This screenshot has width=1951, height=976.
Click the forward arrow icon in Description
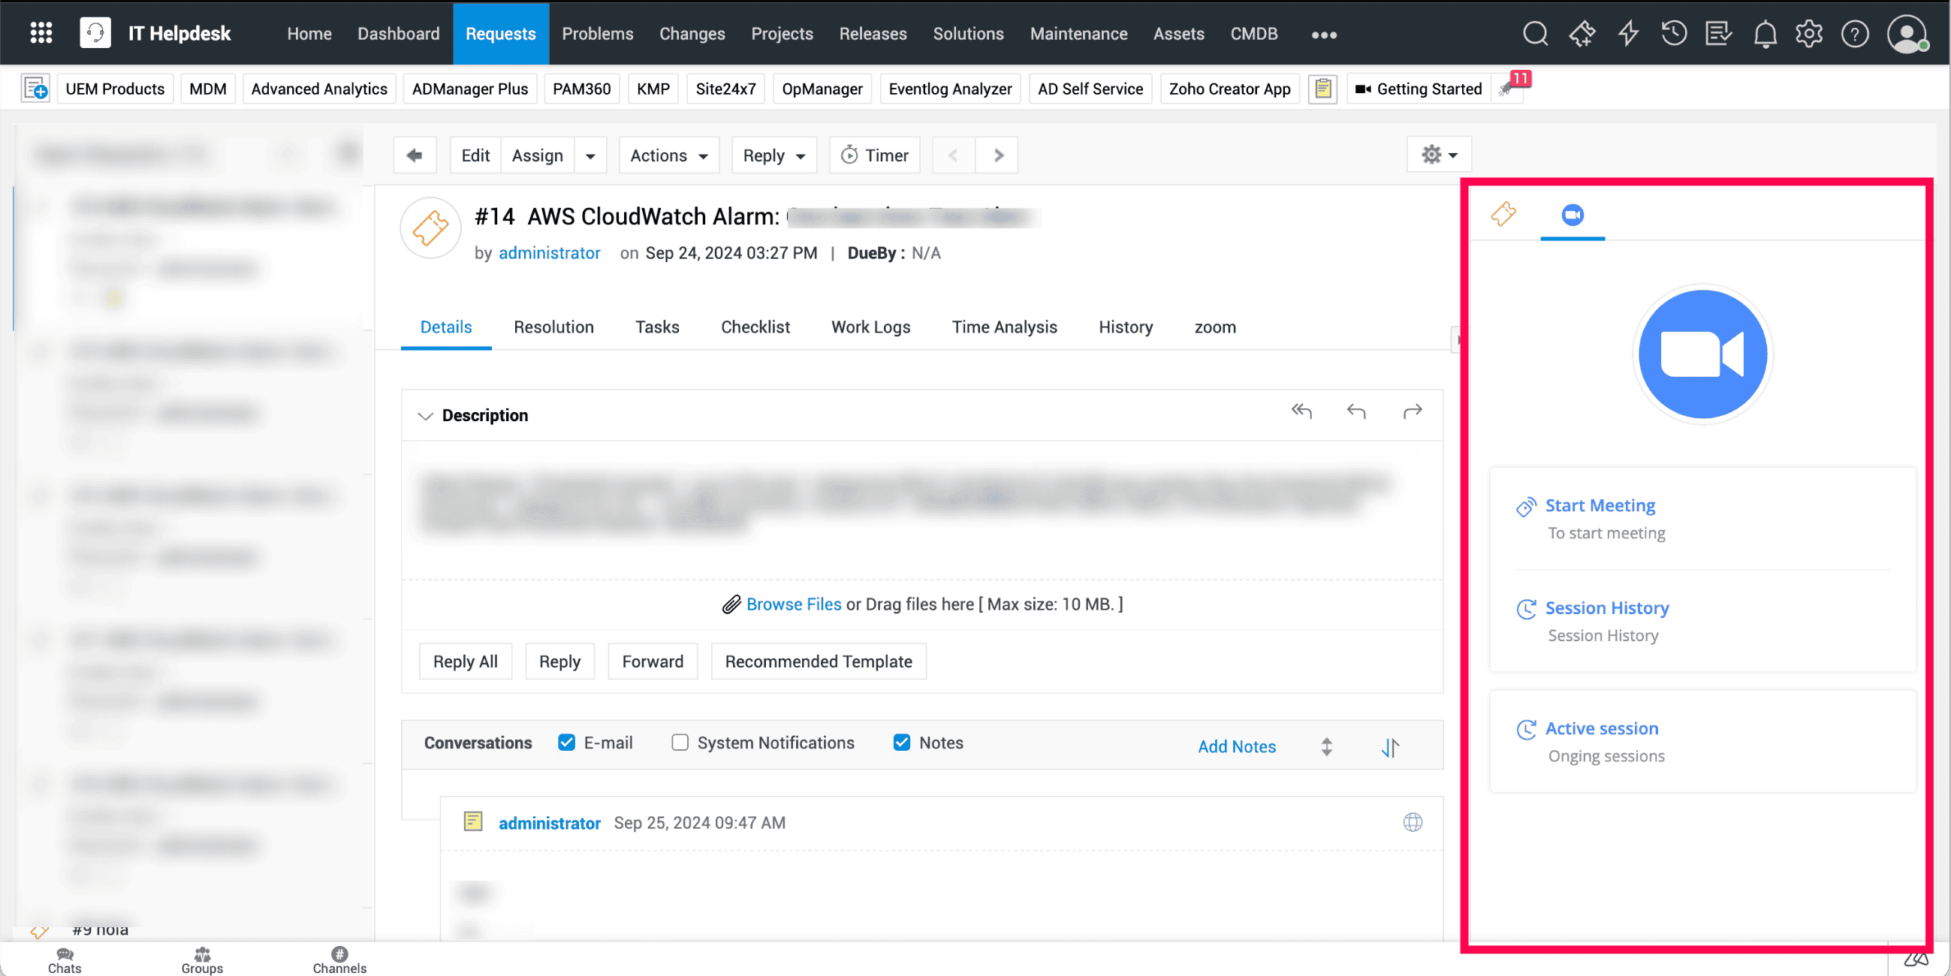pyautogui.click(x=1413, y=411)
